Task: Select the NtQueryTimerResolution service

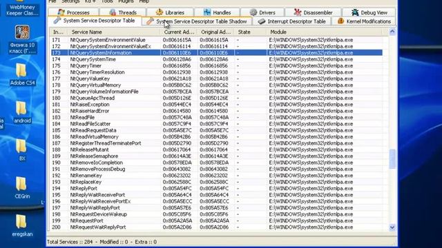Action: [x=216, y=72]
